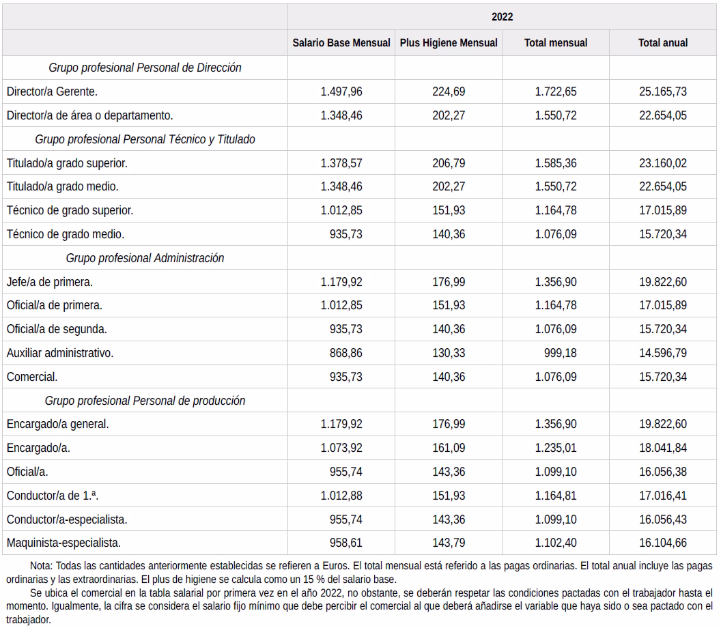The width and height of the screenshot is (721, 628).
Task: Click Titulado/a grado superior base salary 1.378,57
Action: tap(341, 163)
